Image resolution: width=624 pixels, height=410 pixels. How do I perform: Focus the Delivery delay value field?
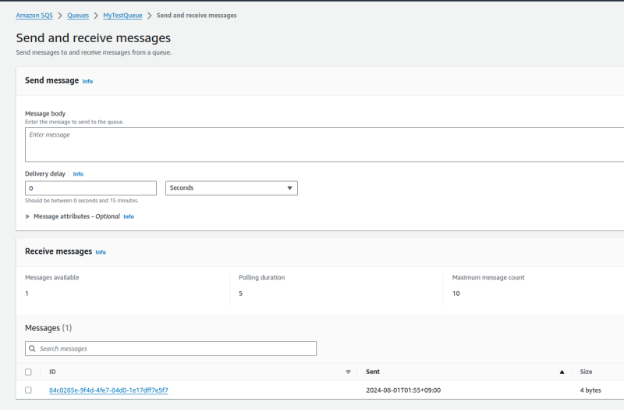tap(90, 188)
